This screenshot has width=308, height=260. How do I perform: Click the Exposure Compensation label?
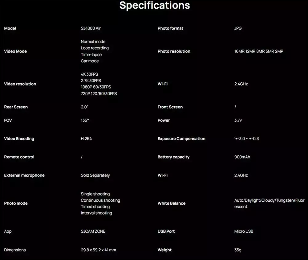point(181,139)
